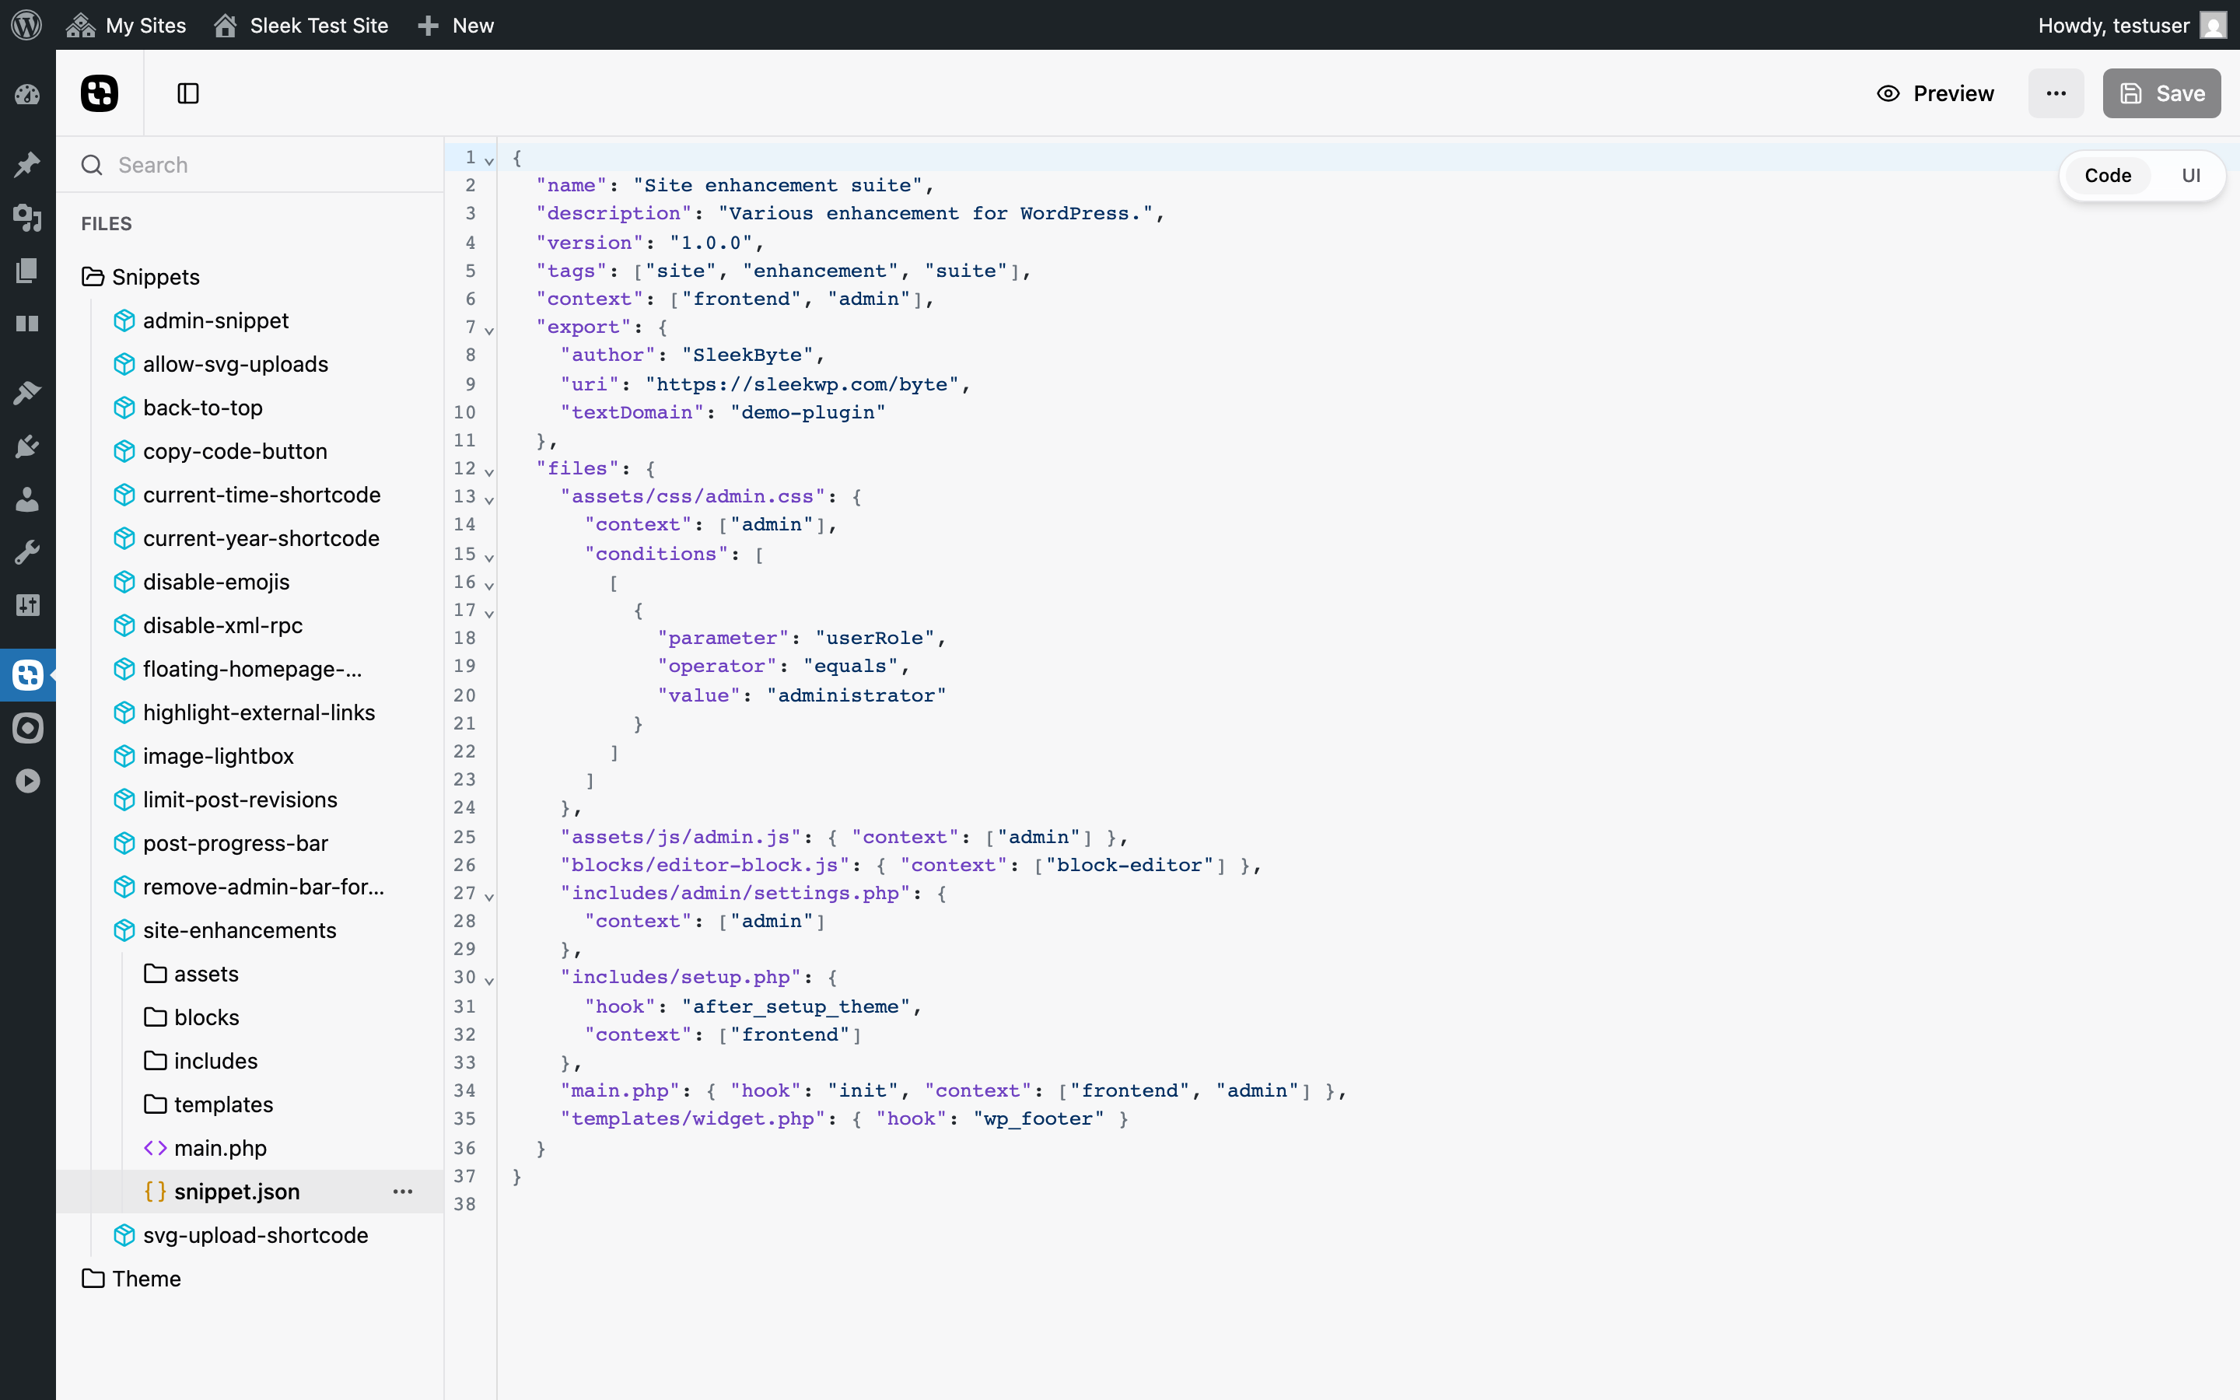Open the Howdy, testuser account menu

pos(2132,25)
